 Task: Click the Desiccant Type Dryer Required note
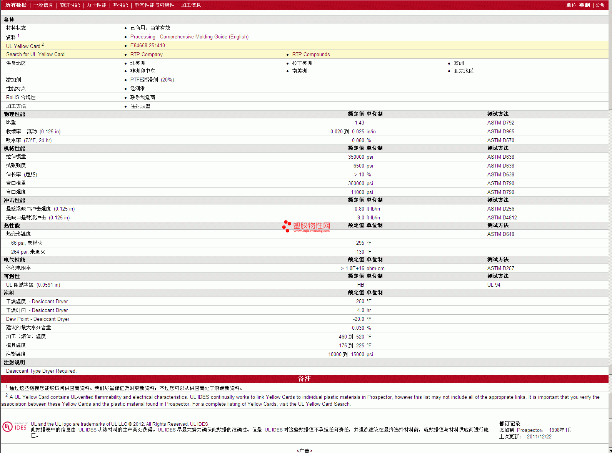point(41,371)
